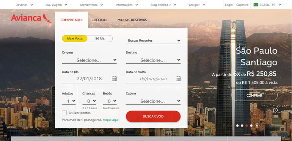This screenshot has width=292, height=141.
Task: Expand the Buscas Recentes dropdown
Action: click(x=153, y=40)
